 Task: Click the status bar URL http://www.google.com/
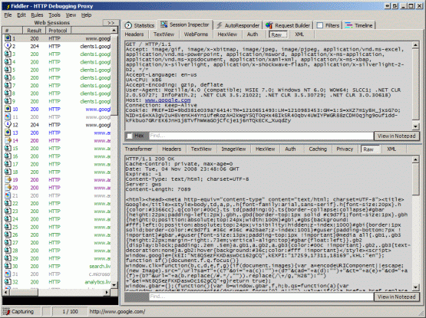click(117, 312)
